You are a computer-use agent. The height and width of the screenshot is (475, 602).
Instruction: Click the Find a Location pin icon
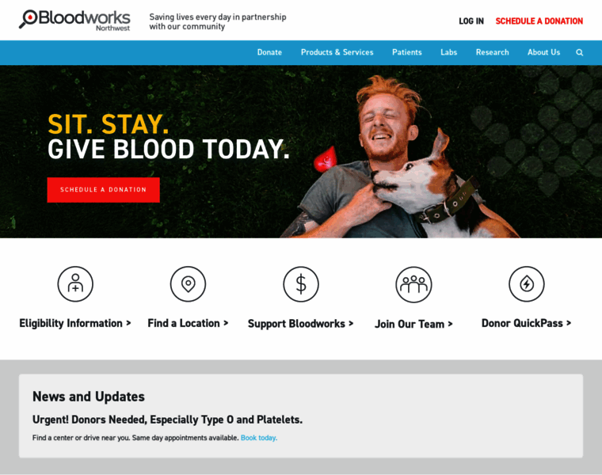189,284
